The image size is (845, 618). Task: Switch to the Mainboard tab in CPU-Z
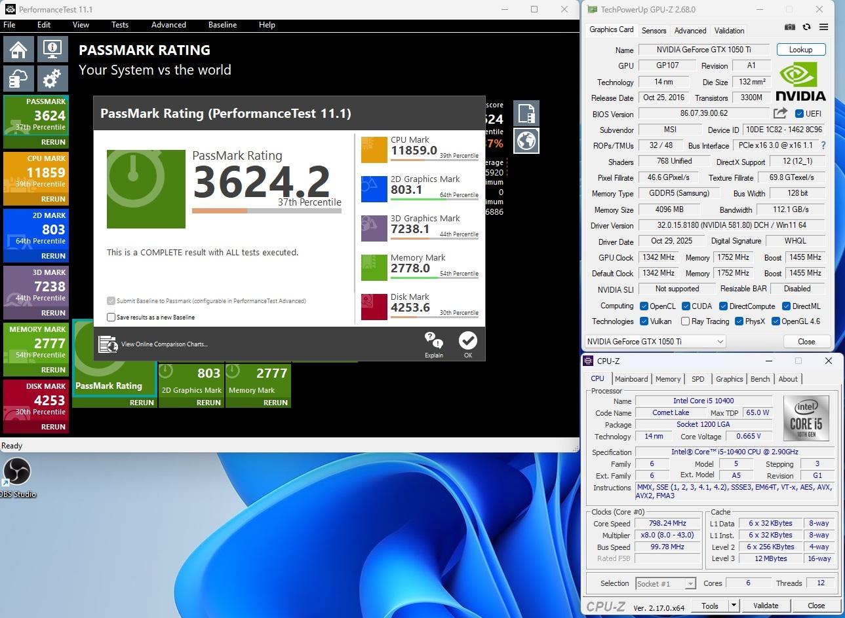coord(631,379)
